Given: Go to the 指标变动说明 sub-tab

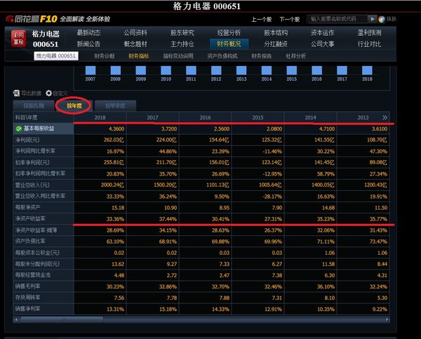Looking at the screenshot, I should pyautogui.click(x=178, y=56).
